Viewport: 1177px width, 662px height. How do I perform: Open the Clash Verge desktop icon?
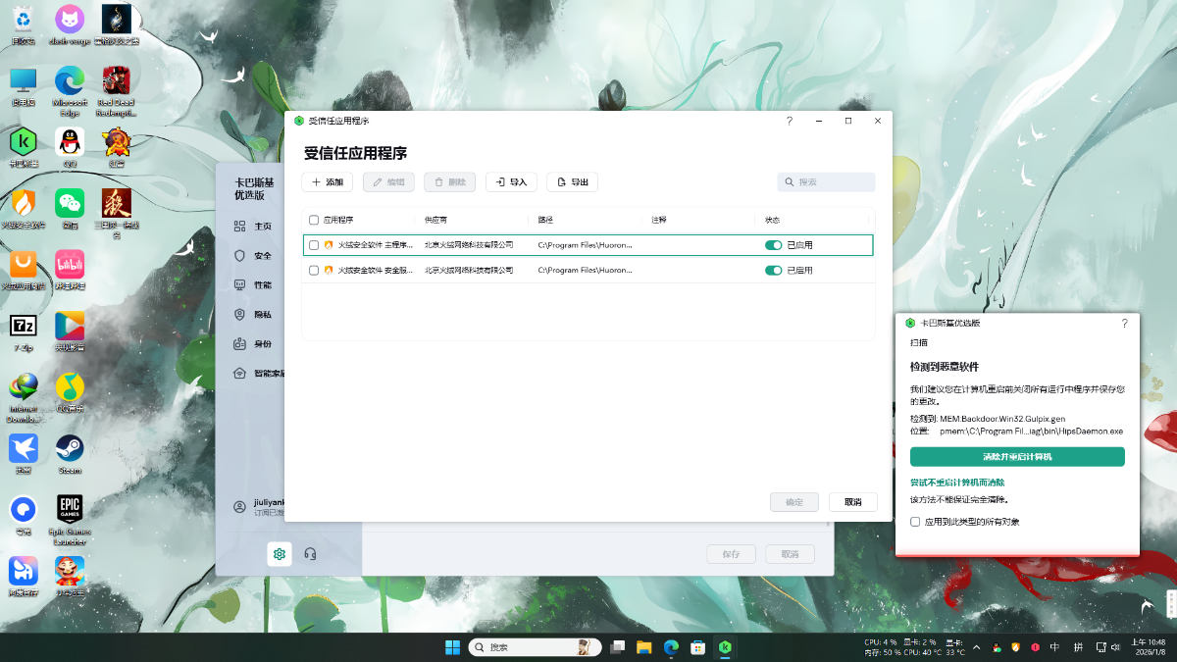[69, 24]
